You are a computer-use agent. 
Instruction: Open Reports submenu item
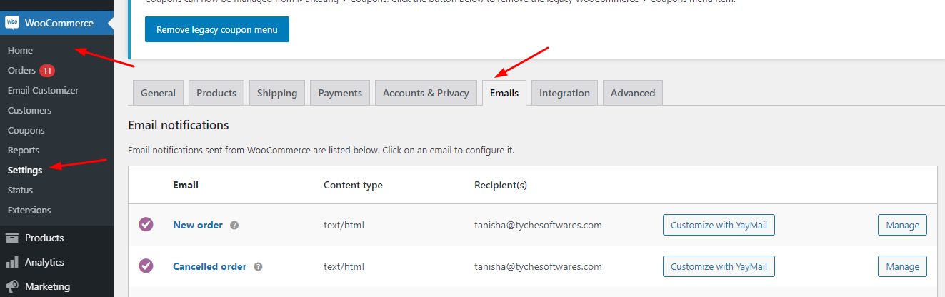24,151
